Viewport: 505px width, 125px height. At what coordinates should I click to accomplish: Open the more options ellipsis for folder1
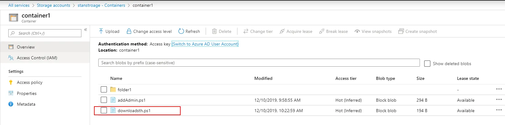coord(499,89)
